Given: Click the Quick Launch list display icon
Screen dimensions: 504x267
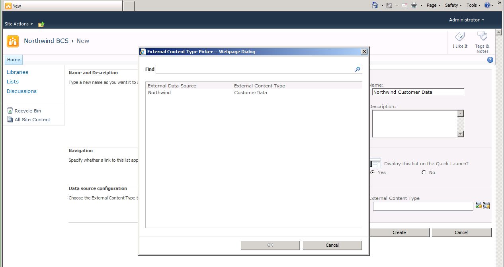Looking at the screenshot, I should click(x=375, y=163).
